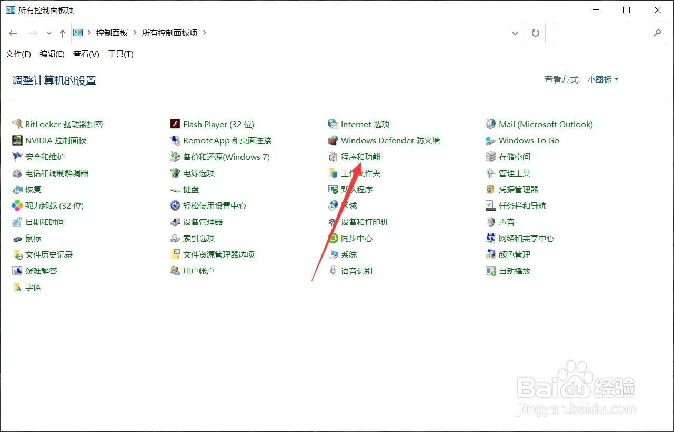Expand chevron after 控制面板 breadcrumb
The width and height of the screenshot is (674, 432).
tap(135, 33)
